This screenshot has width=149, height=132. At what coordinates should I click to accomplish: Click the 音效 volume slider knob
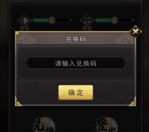pyautogui.click(x=114, y=20)
